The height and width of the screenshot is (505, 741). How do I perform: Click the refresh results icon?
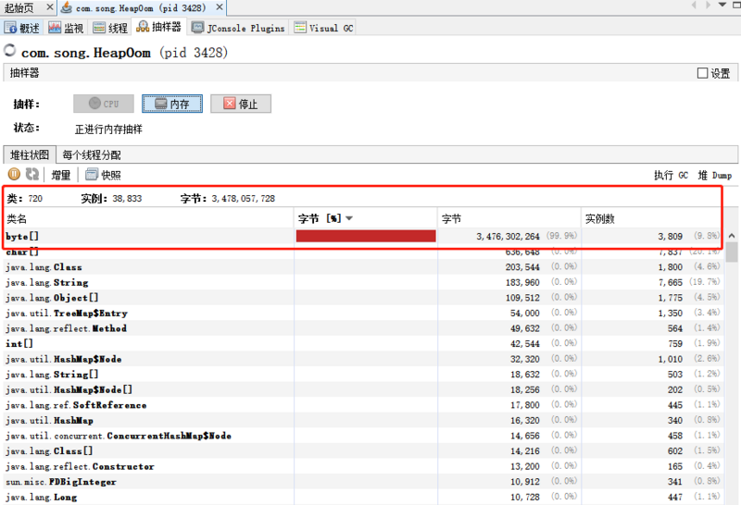point(32,174)
